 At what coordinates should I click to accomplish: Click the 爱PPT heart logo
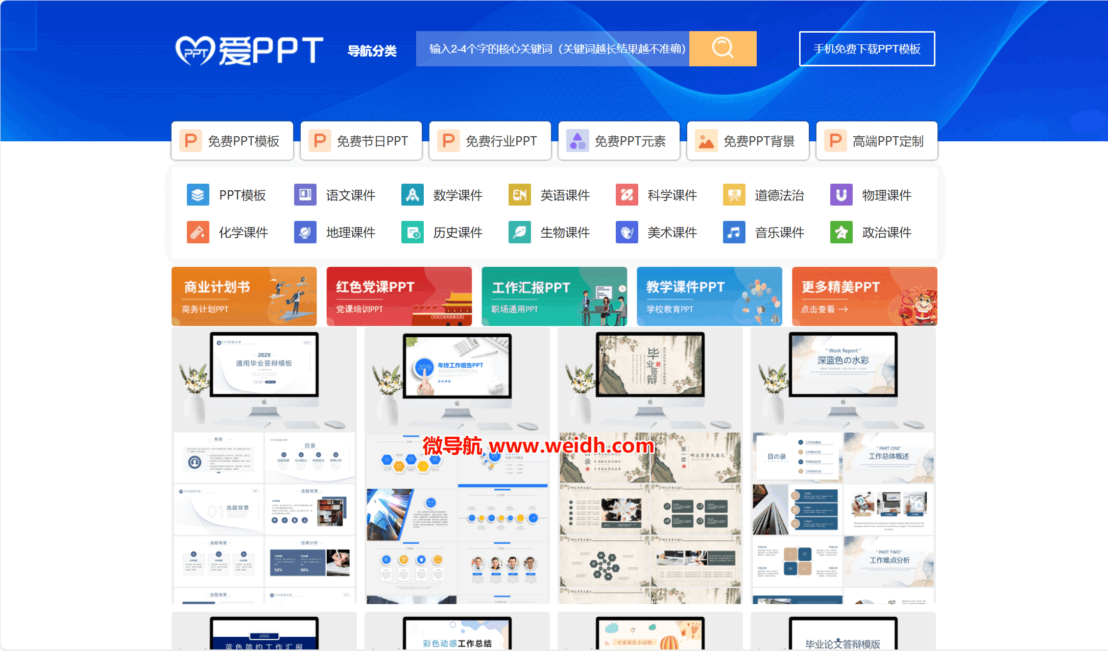pyautogui.click(x=249, y=50)
